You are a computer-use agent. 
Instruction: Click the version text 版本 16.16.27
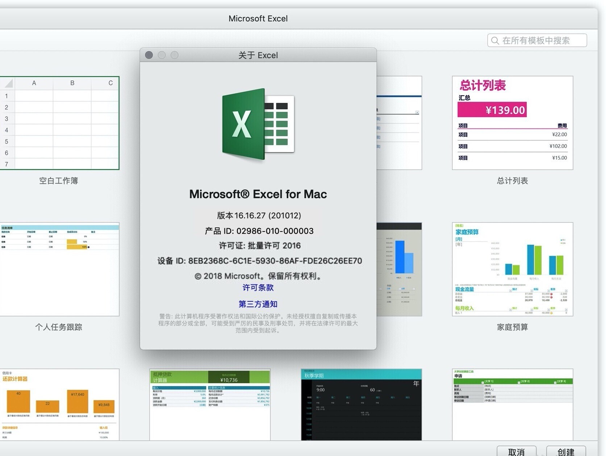(259, 216)
